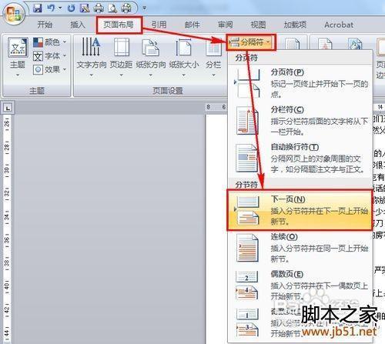Open the 颜色 theme colors dropdown
385x344 pixels.
click(50, 42)
